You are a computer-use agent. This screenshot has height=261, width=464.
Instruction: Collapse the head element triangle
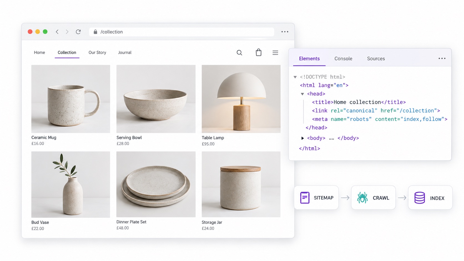302,94
